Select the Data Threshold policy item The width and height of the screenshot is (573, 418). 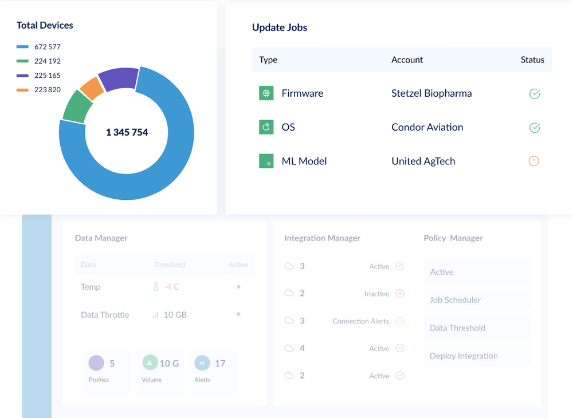(477, 328)
